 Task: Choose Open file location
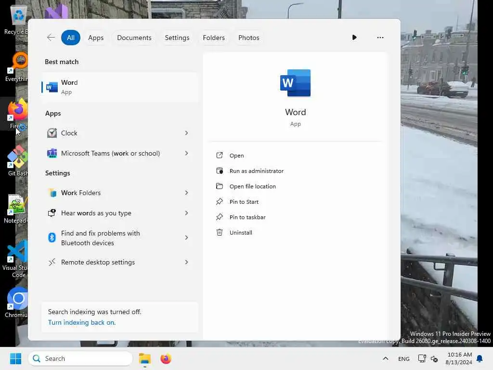tap(252, 186)
